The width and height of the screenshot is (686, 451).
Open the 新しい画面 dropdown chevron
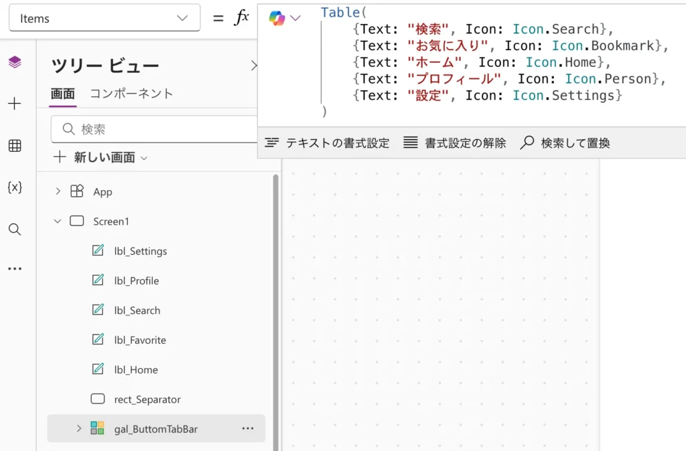(x=144, y=158)
